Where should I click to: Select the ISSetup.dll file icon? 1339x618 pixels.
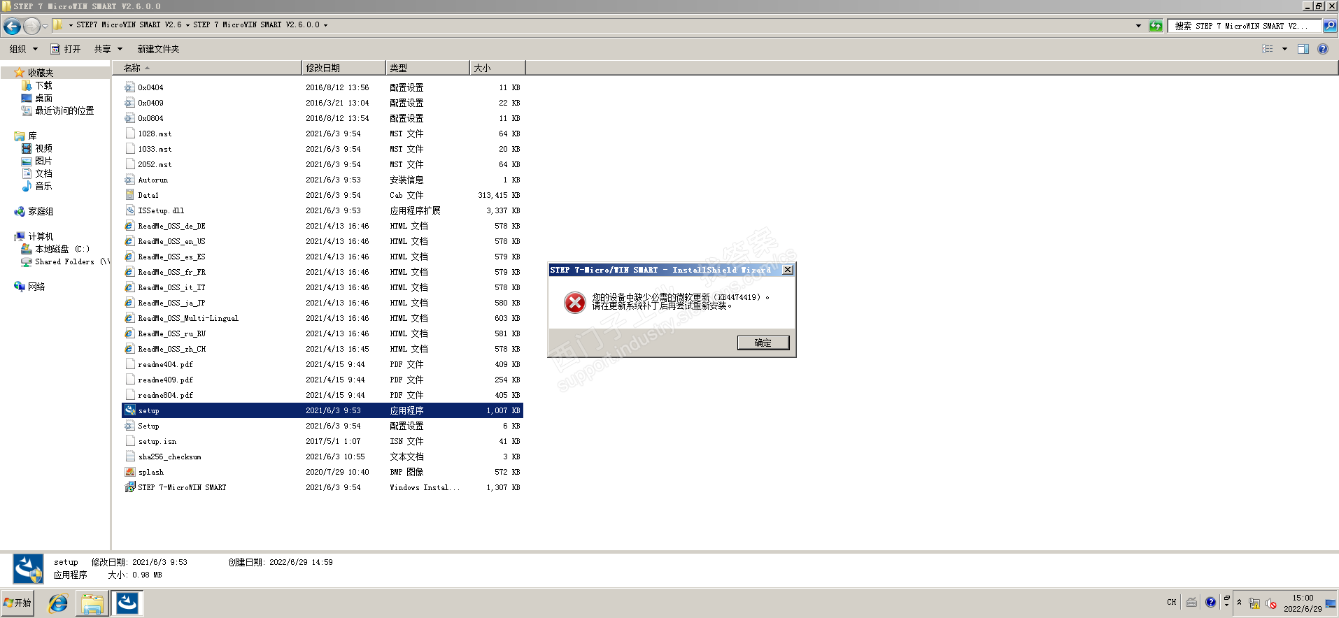130,210
